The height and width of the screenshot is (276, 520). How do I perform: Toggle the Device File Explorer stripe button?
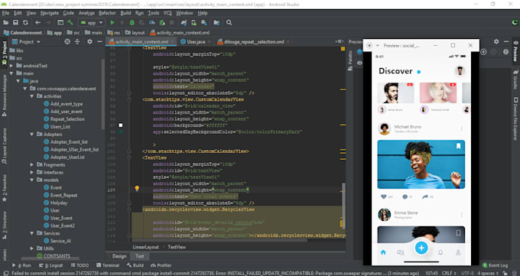[515, 119]
